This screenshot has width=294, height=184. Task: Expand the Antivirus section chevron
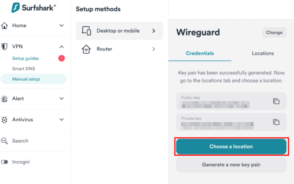pyautogui.click(x=61, y=119)
